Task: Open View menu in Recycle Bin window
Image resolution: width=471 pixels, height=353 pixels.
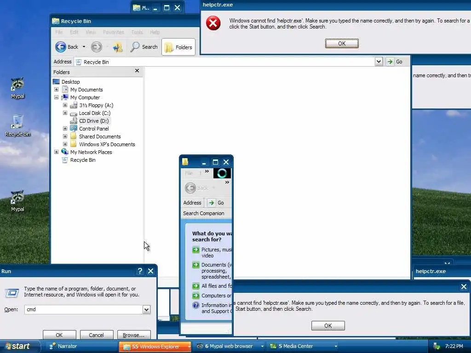Action: [91, 32]
